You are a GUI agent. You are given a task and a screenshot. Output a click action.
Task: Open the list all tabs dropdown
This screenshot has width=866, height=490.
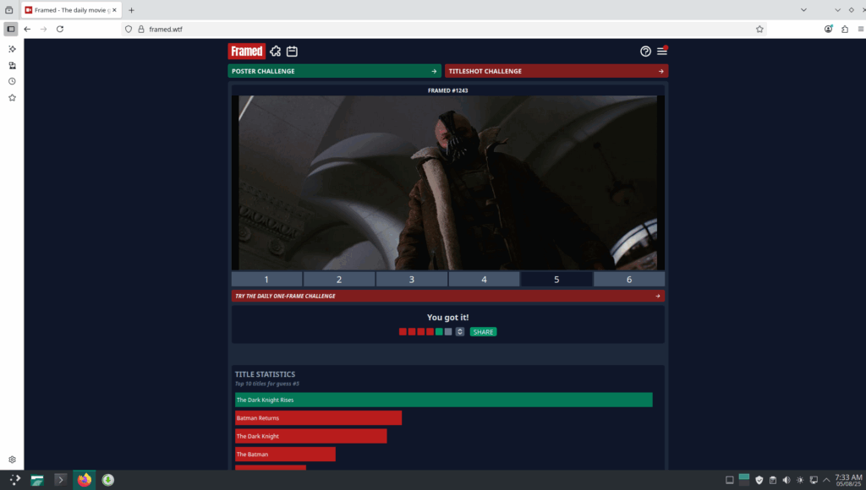pyautogui.click(x=836, y=9)
